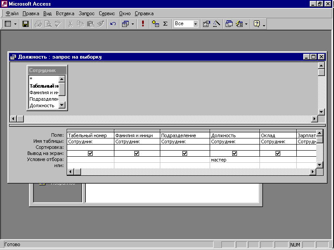Click the Поле cell 'Фамилия и иници'
The image size is (334, 250).
pyautogui.click(x=137, y=135)
